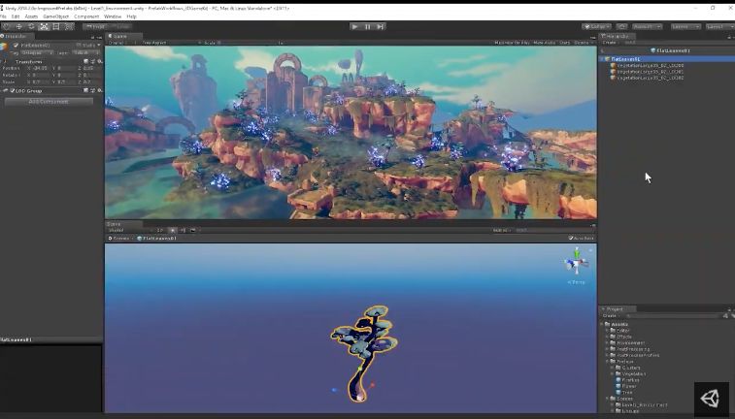Select Firefly prefab in Project panel
The height and width of the screenshot is (419, 735).
[627, 380]
